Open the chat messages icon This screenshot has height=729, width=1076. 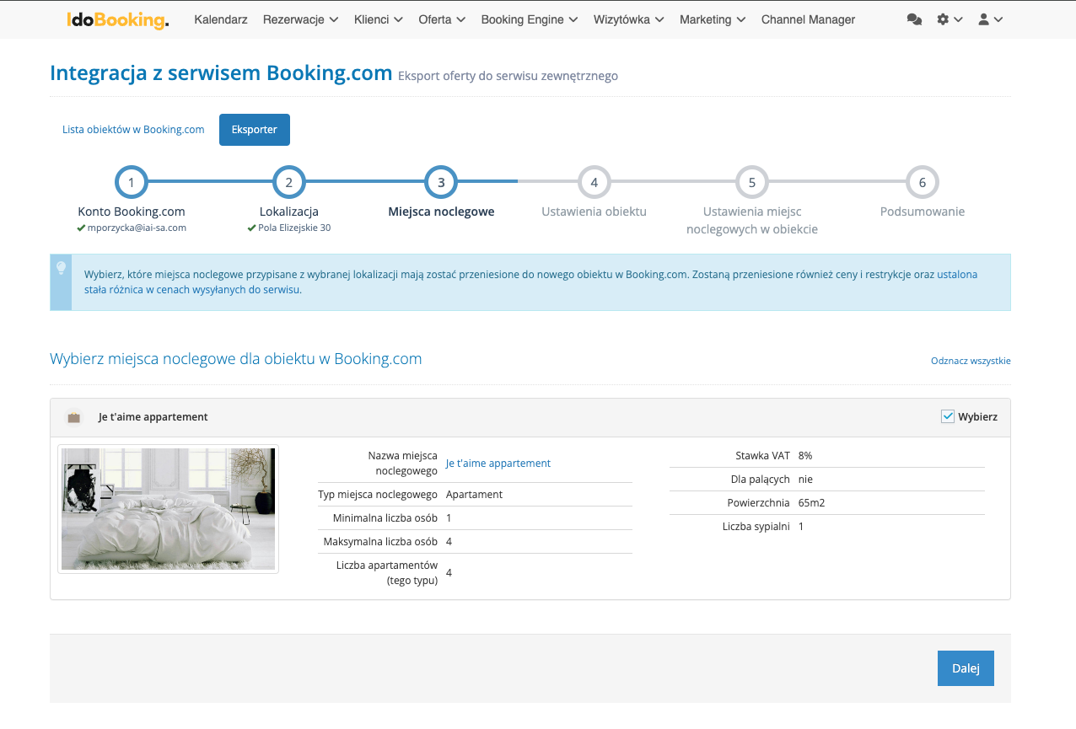[x=914, y=19]
